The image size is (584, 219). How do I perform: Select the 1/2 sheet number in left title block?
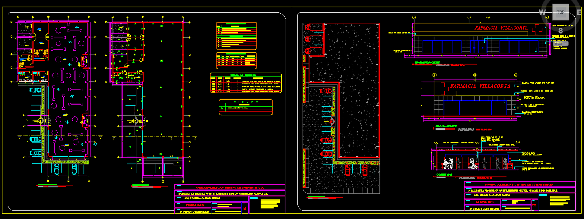coord(245,208)
